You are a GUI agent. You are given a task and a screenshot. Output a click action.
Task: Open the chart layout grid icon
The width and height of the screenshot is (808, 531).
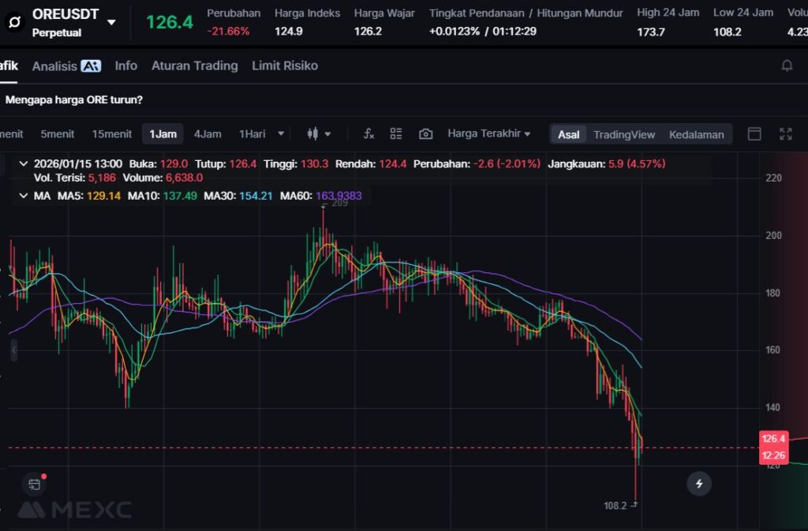tap(396, 134)
